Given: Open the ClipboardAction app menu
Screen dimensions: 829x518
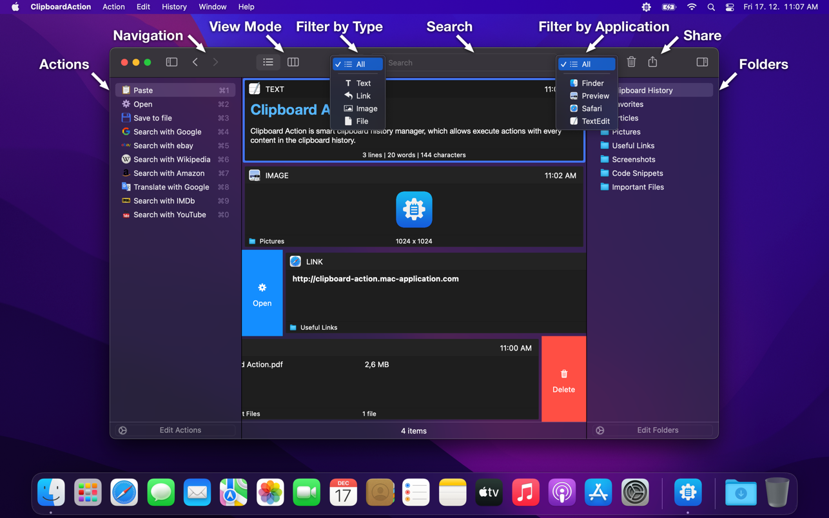Looking at the screenshot, I should pyautogui.click(x=61, y=7).
